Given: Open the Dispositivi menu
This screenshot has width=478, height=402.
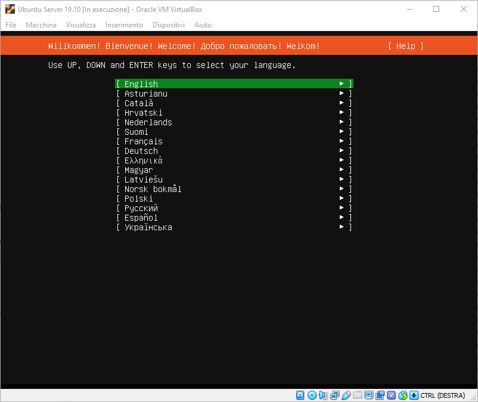Looking at the screenshot, I should coord(169,25).
